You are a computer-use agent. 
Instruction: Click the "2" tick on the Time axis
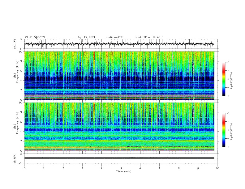pyautogui.click(x=63, y=168)
